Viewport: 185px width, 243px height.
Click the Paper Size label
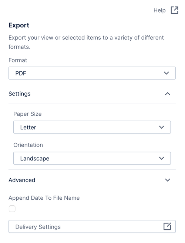(x=27, y=114)
